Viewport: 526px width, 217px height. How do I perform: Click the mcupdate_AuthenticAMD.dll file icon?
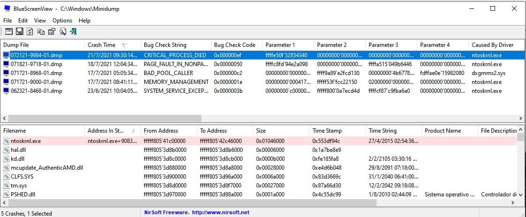[7, 167]
